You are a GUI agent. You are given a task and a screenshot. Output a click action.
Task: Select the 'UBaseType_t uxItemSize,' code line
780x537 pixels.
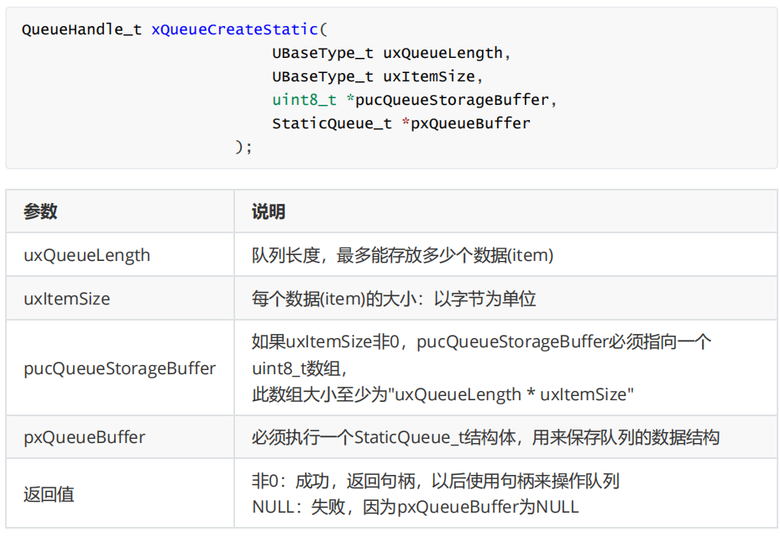[377, 76]
